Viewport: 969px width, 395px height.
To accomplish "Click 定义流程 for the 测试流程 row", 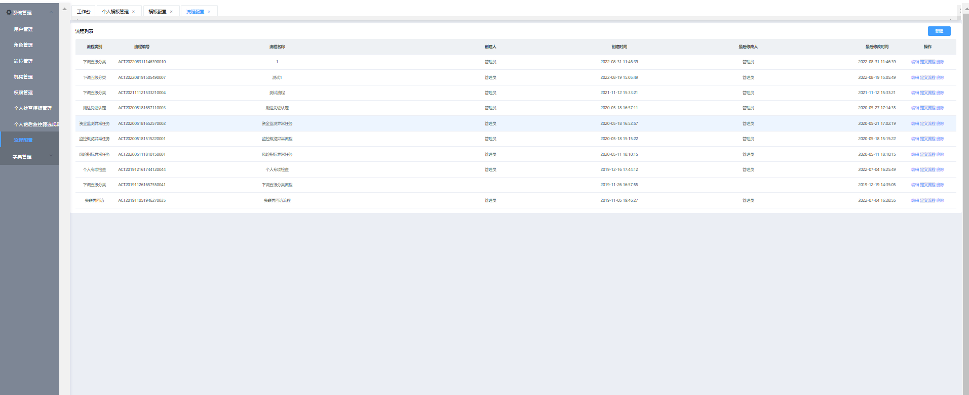I will (927, 93).
